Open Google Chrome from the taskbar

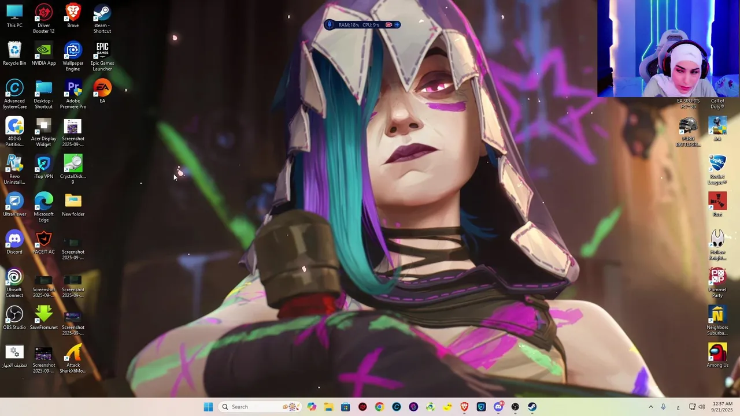point(379,407)
